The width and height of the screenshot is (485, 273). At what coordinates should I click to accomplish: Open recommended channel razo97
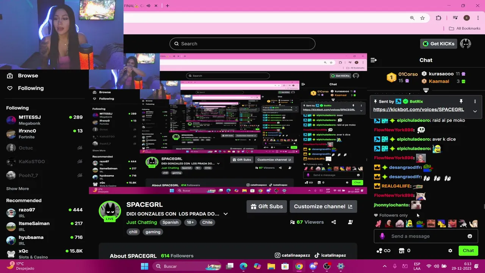44,212
